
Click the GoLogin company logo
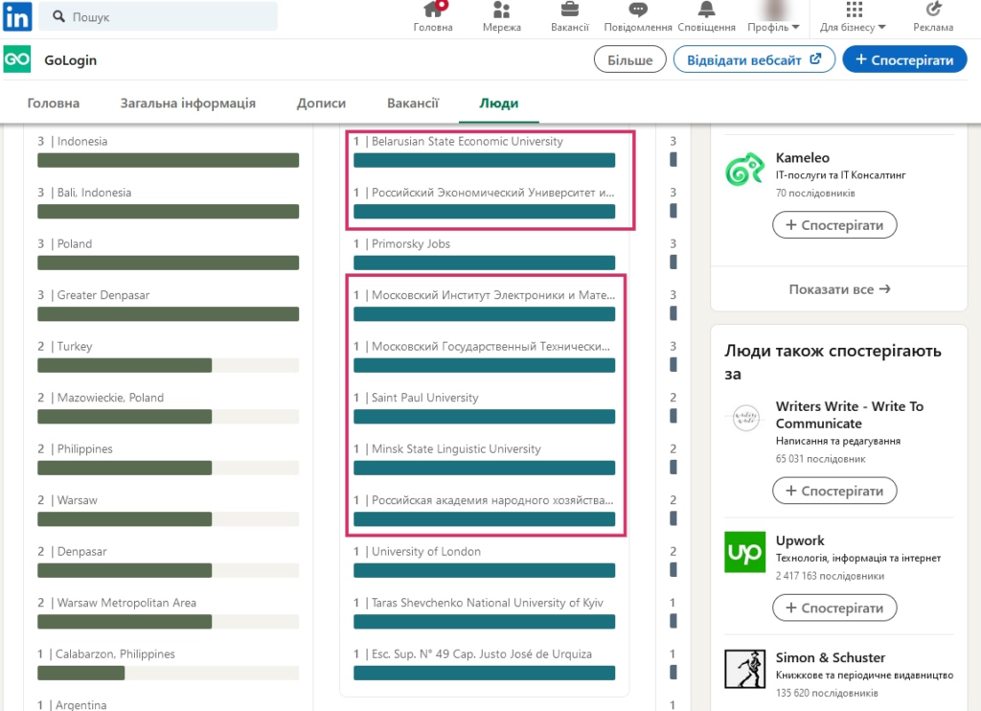coord(17,59)
